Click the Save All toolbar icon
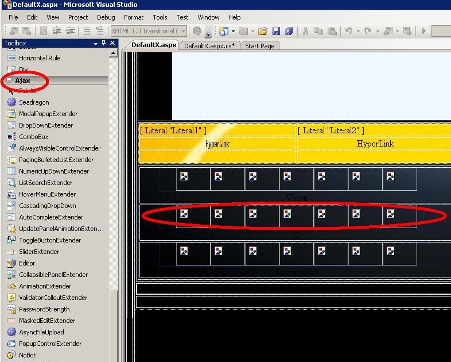The height and width of the screenshot is (362, 451). pyautogui.click(x=289, y=31)
